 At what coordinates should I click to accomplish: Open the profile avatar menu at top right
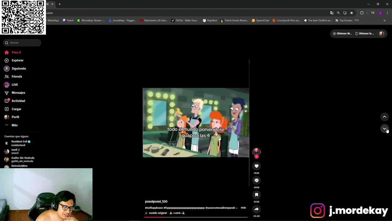(x=382, y=33)
